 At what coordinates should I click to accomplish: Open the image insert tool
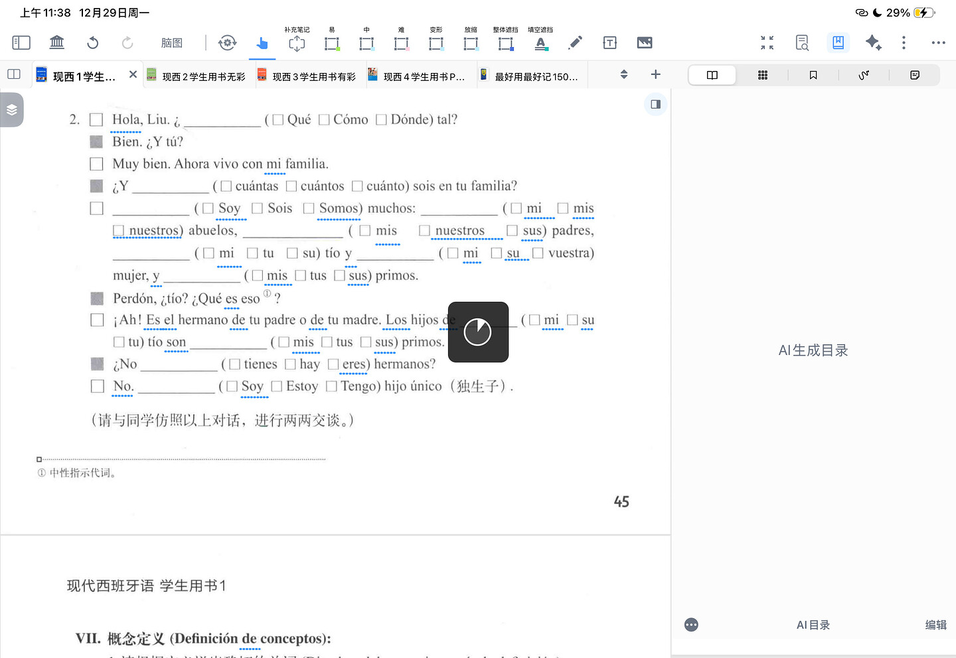click(645, 43)
